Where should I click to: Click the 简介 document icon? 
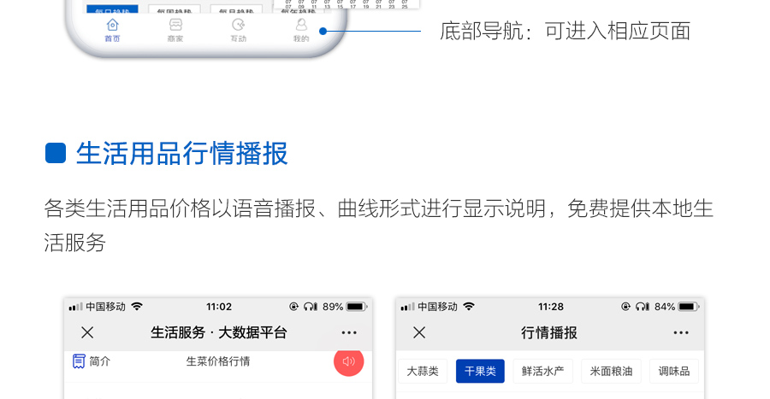point(80,361)
